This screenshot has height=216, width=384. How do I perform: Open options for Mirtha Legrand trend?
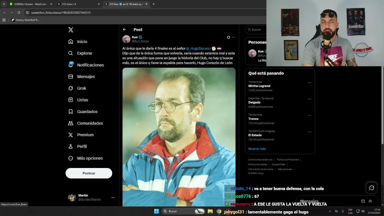[x=310, y=83]
